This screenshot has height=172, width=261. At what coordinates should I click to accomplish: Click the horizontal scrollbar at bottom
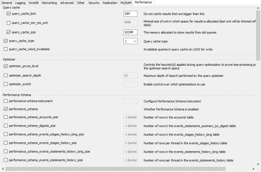112,169
